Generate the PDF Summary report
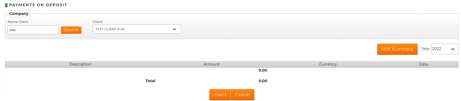Screen dimensions: 461x101 [397, 49]
